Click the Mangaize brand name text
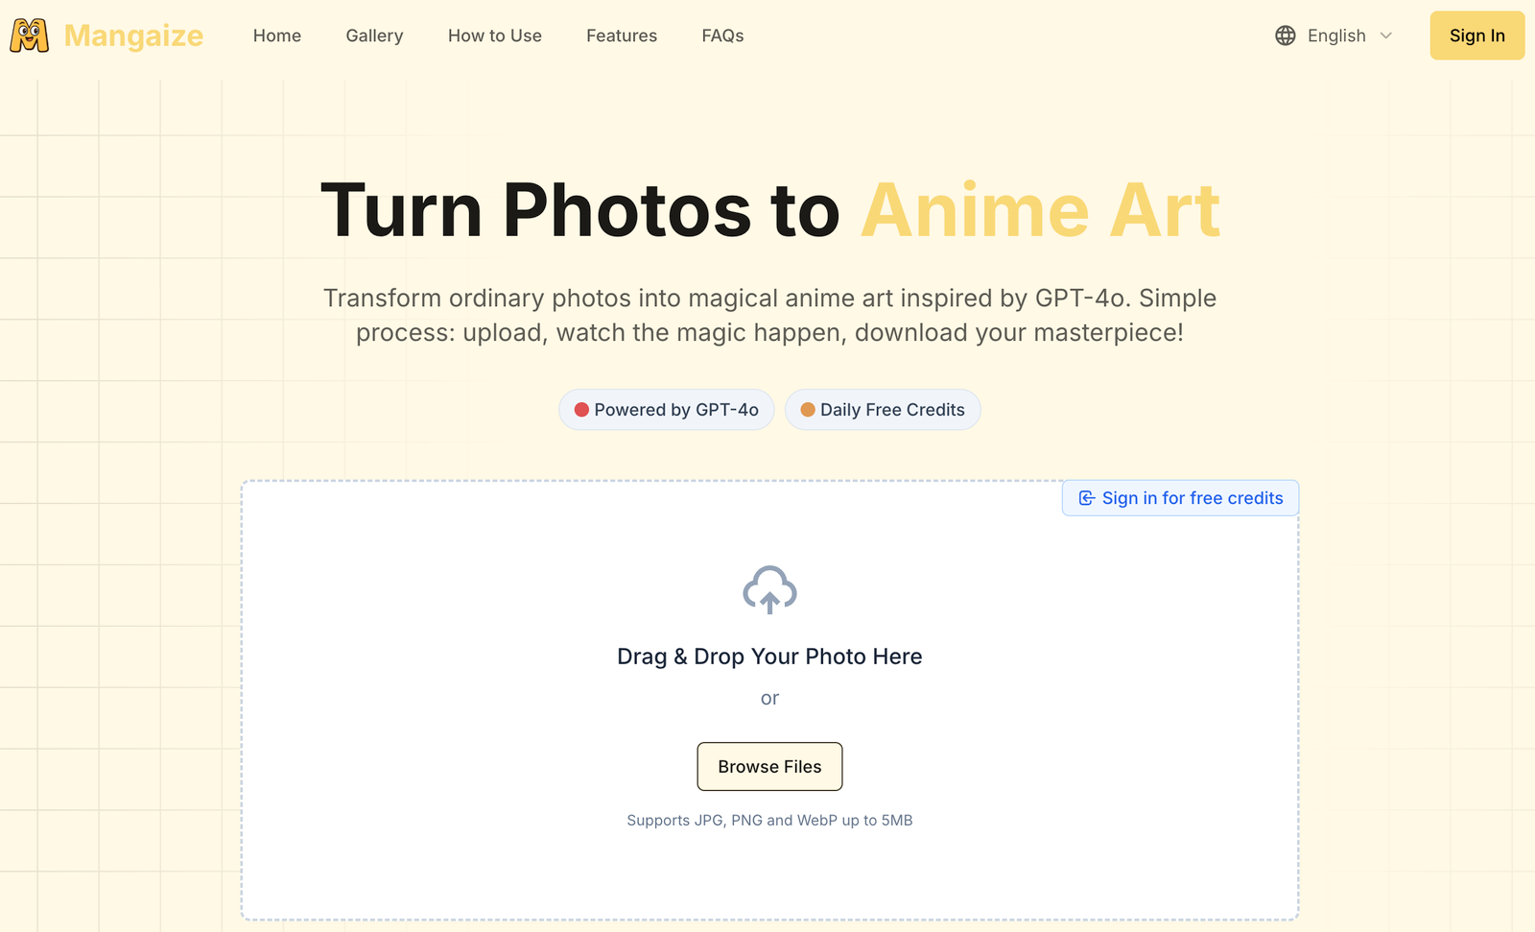Image resolution: width=1535 pixels, height=932 pixels. tap(133, 36)
